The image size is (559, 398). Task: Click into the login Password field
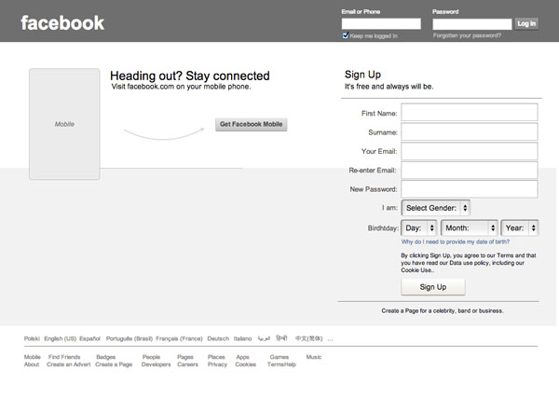click(471, 23)
